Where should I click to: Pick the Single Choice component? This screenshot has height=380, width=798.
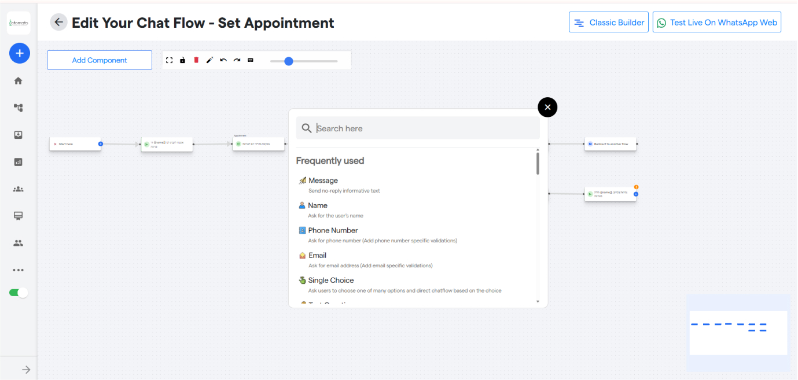[330, 281]
